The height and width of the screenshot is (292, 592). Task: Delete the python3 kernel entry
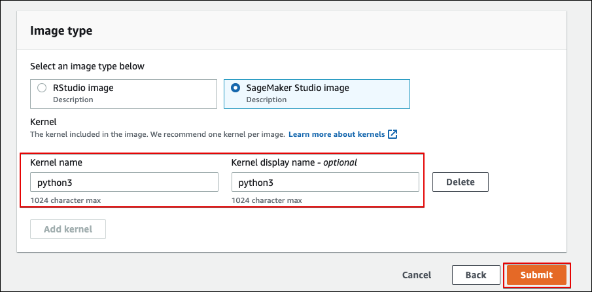pyautogui.click(x=461, y=182)
